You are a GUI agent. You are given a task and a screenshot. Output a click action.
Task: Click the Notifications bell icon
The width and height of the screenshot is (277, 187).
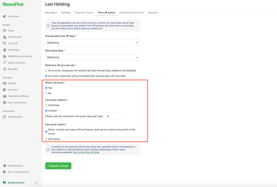tap(4, 166)
